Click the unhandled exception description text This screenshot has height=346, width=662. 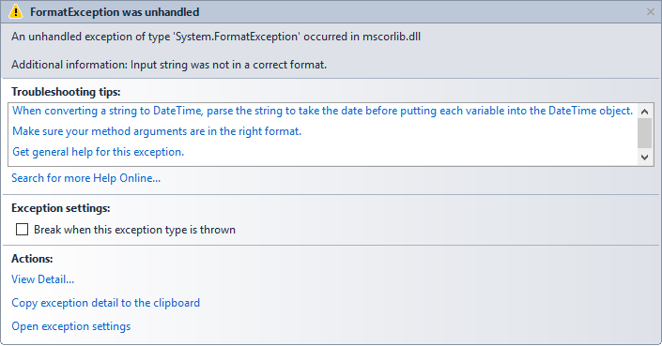[216, 38]
